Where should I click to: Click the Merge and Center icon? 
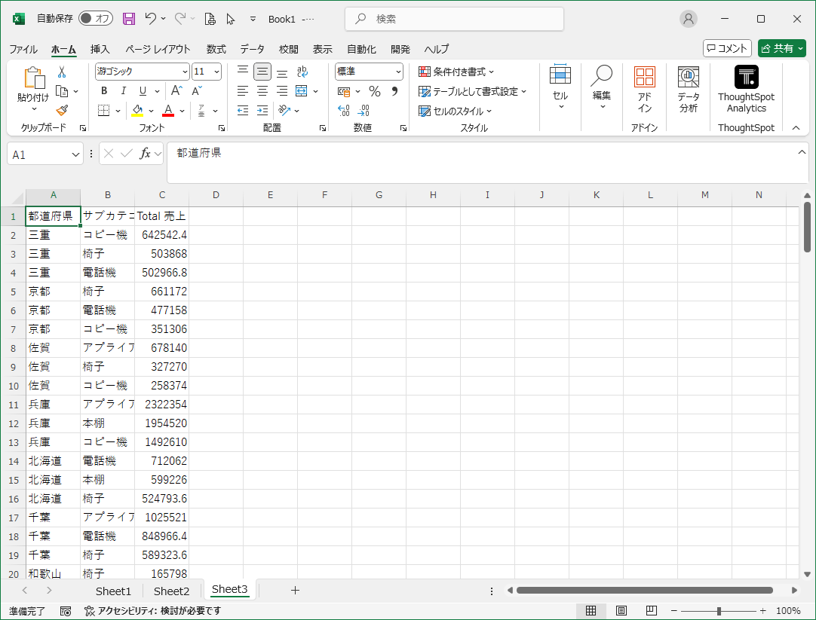tap(302, 91)
